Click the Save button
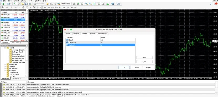 (144, 62)
